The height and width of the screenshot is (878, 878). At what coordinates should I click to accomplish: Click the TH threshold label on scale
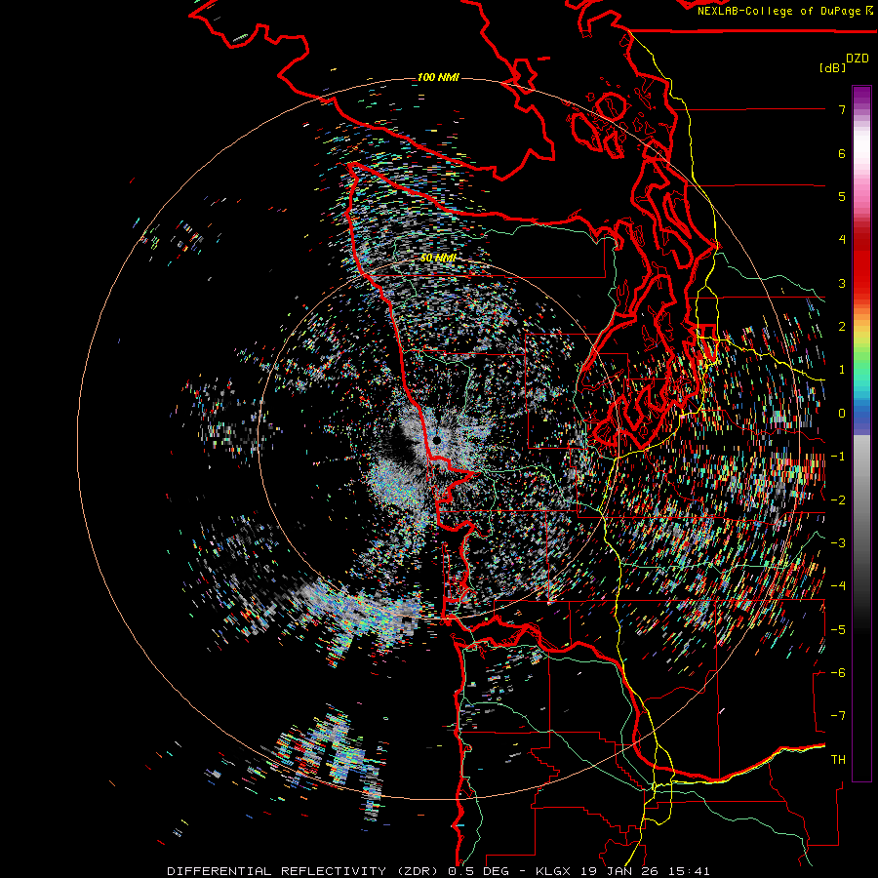coord(838,760)
